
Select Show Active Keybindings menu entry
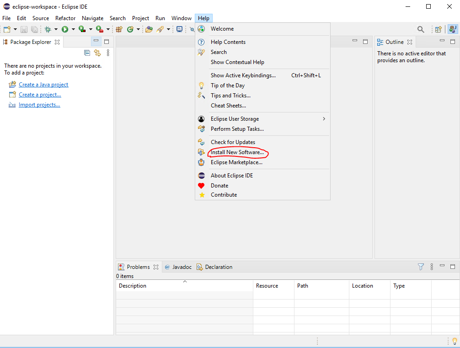(x=262, y=75)
